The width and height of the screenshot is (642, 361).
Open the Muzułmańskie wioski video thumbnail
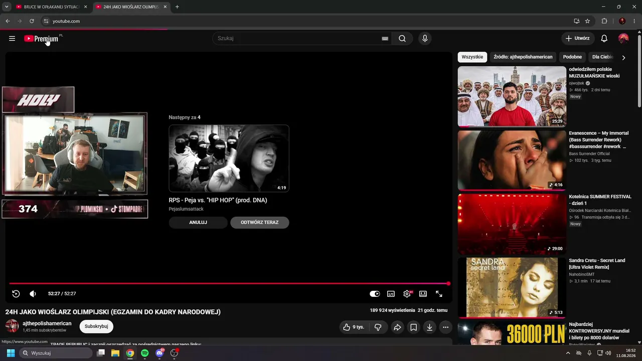pyautogui.click(x=512, y=96)
